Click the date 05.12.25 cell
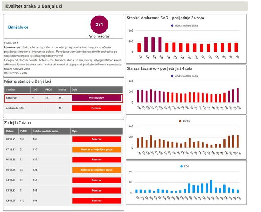261x212 pixels. click(11, 170)
